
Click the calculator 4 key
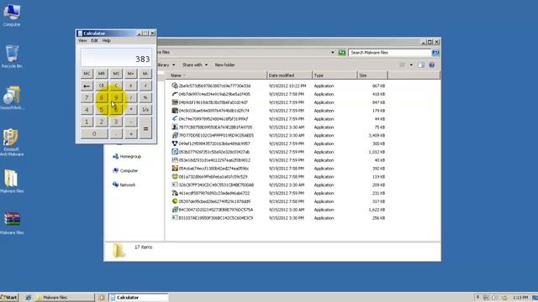click(x=87, y=110)
